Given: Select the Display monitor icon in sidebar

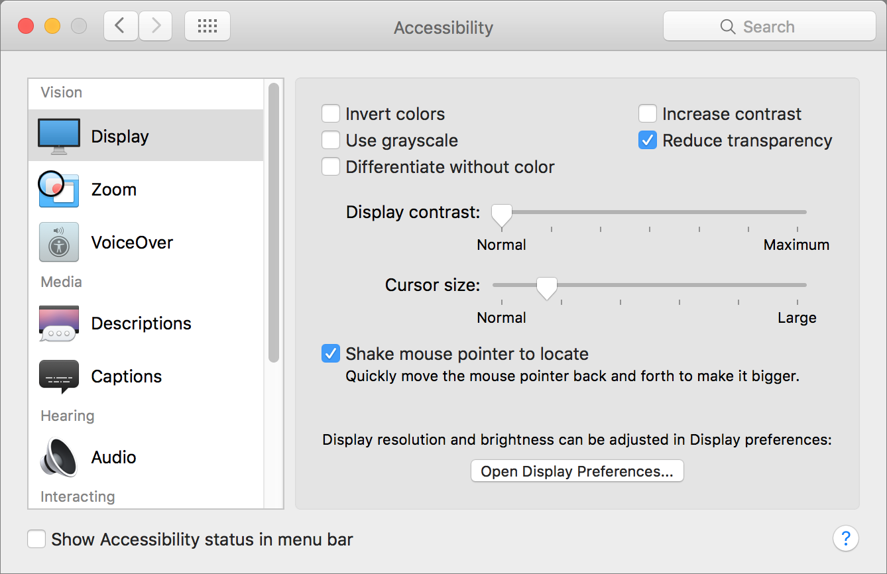Looking at the screenshot, I should (x=59, y=136).
